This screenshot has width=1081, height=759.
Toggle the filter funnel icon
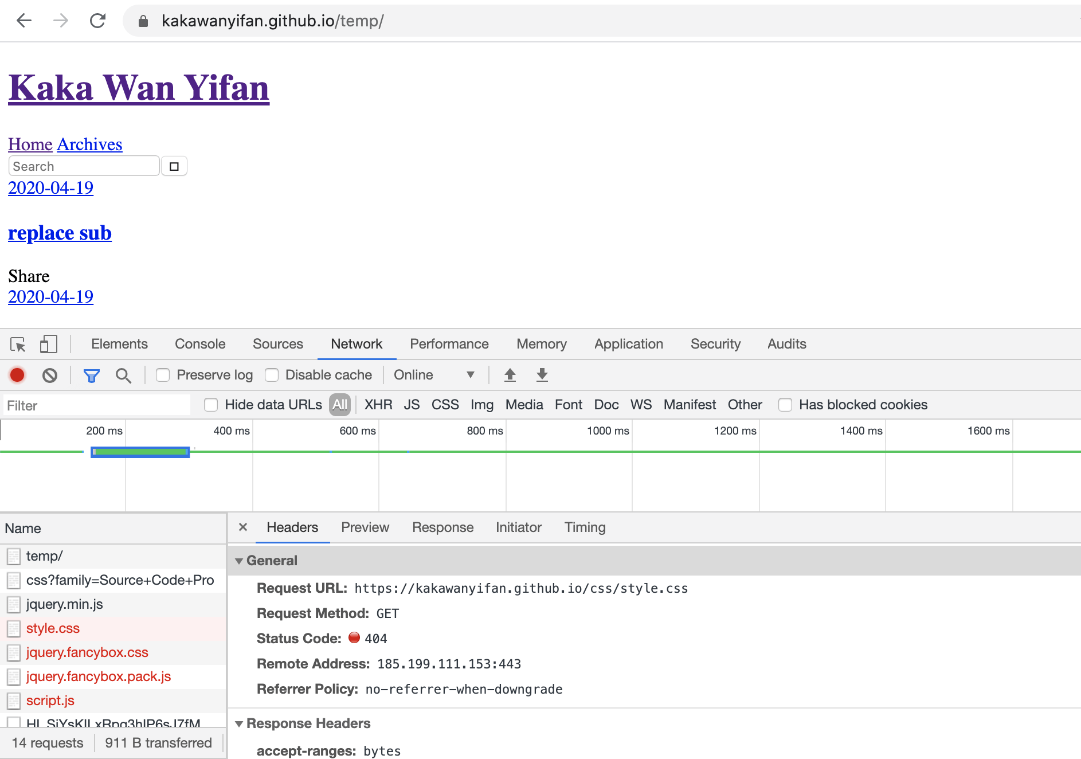tap(92, 375)
